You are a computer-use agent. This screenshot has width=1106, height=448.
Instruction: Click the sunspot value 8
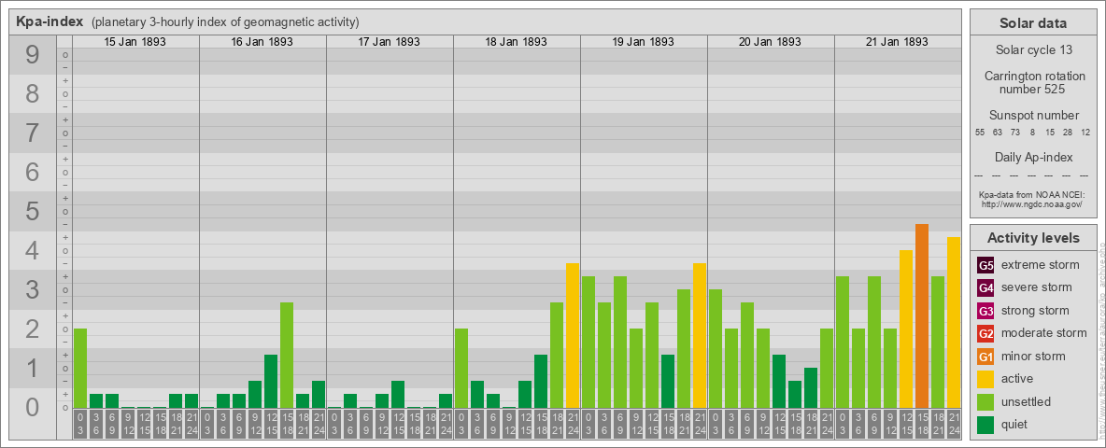tap(1032, 133)
